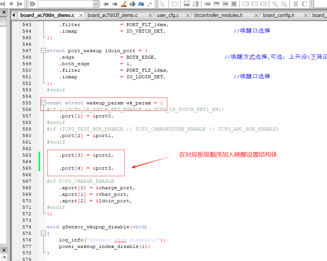327x261 pixels.
Task: Click the left-pointing tag shape icon
Action: [255, 3]
